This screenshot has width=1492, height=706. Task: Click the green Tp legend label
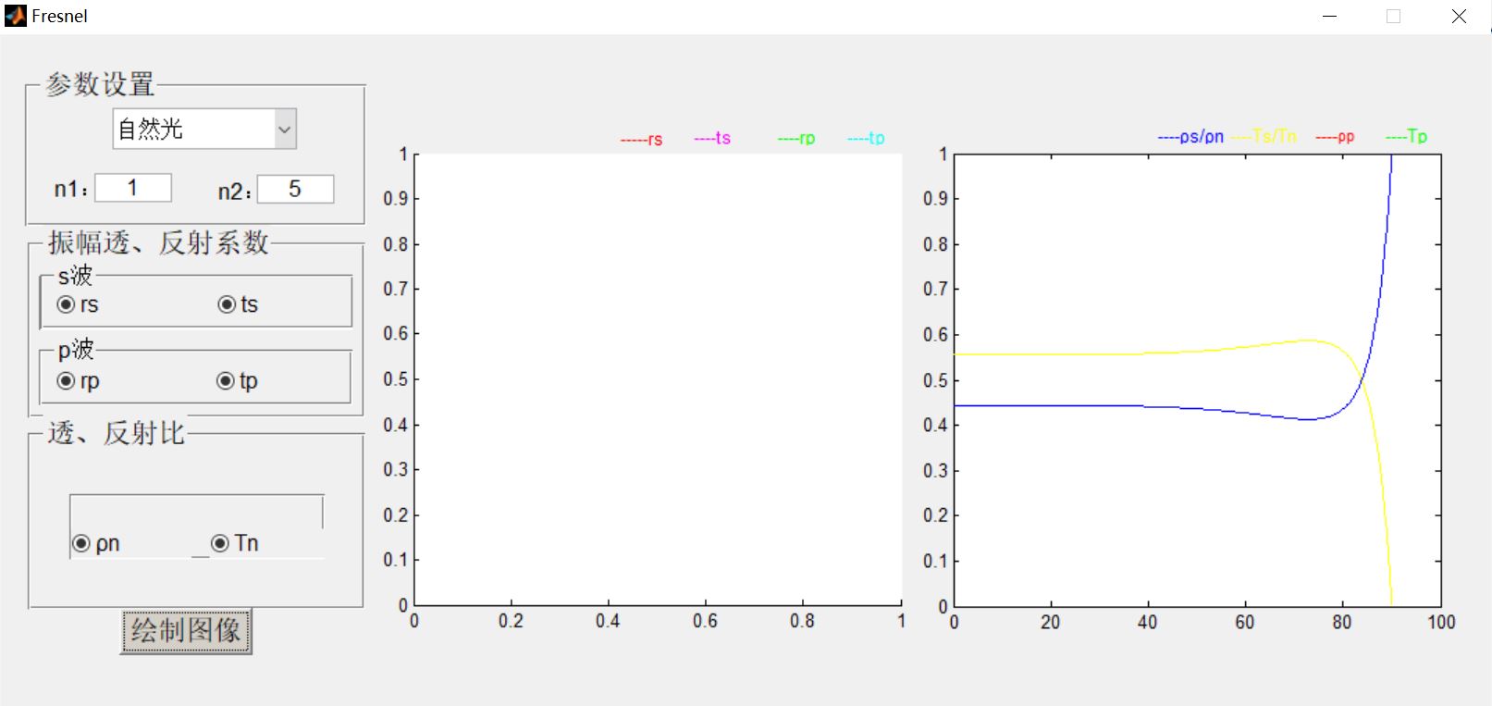1406,136
